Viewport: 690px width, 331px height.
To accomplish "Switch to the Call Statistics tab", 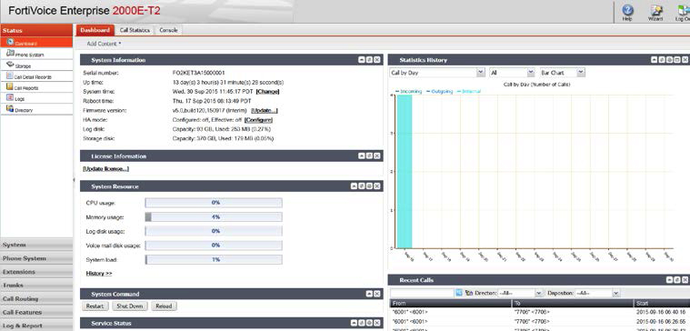I will (135, 30).
